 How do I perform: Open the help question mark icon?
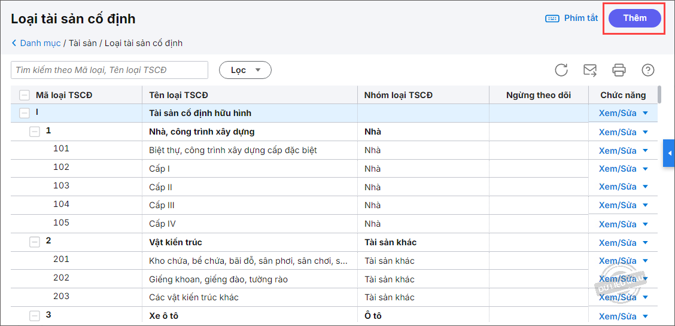(647, 70)
